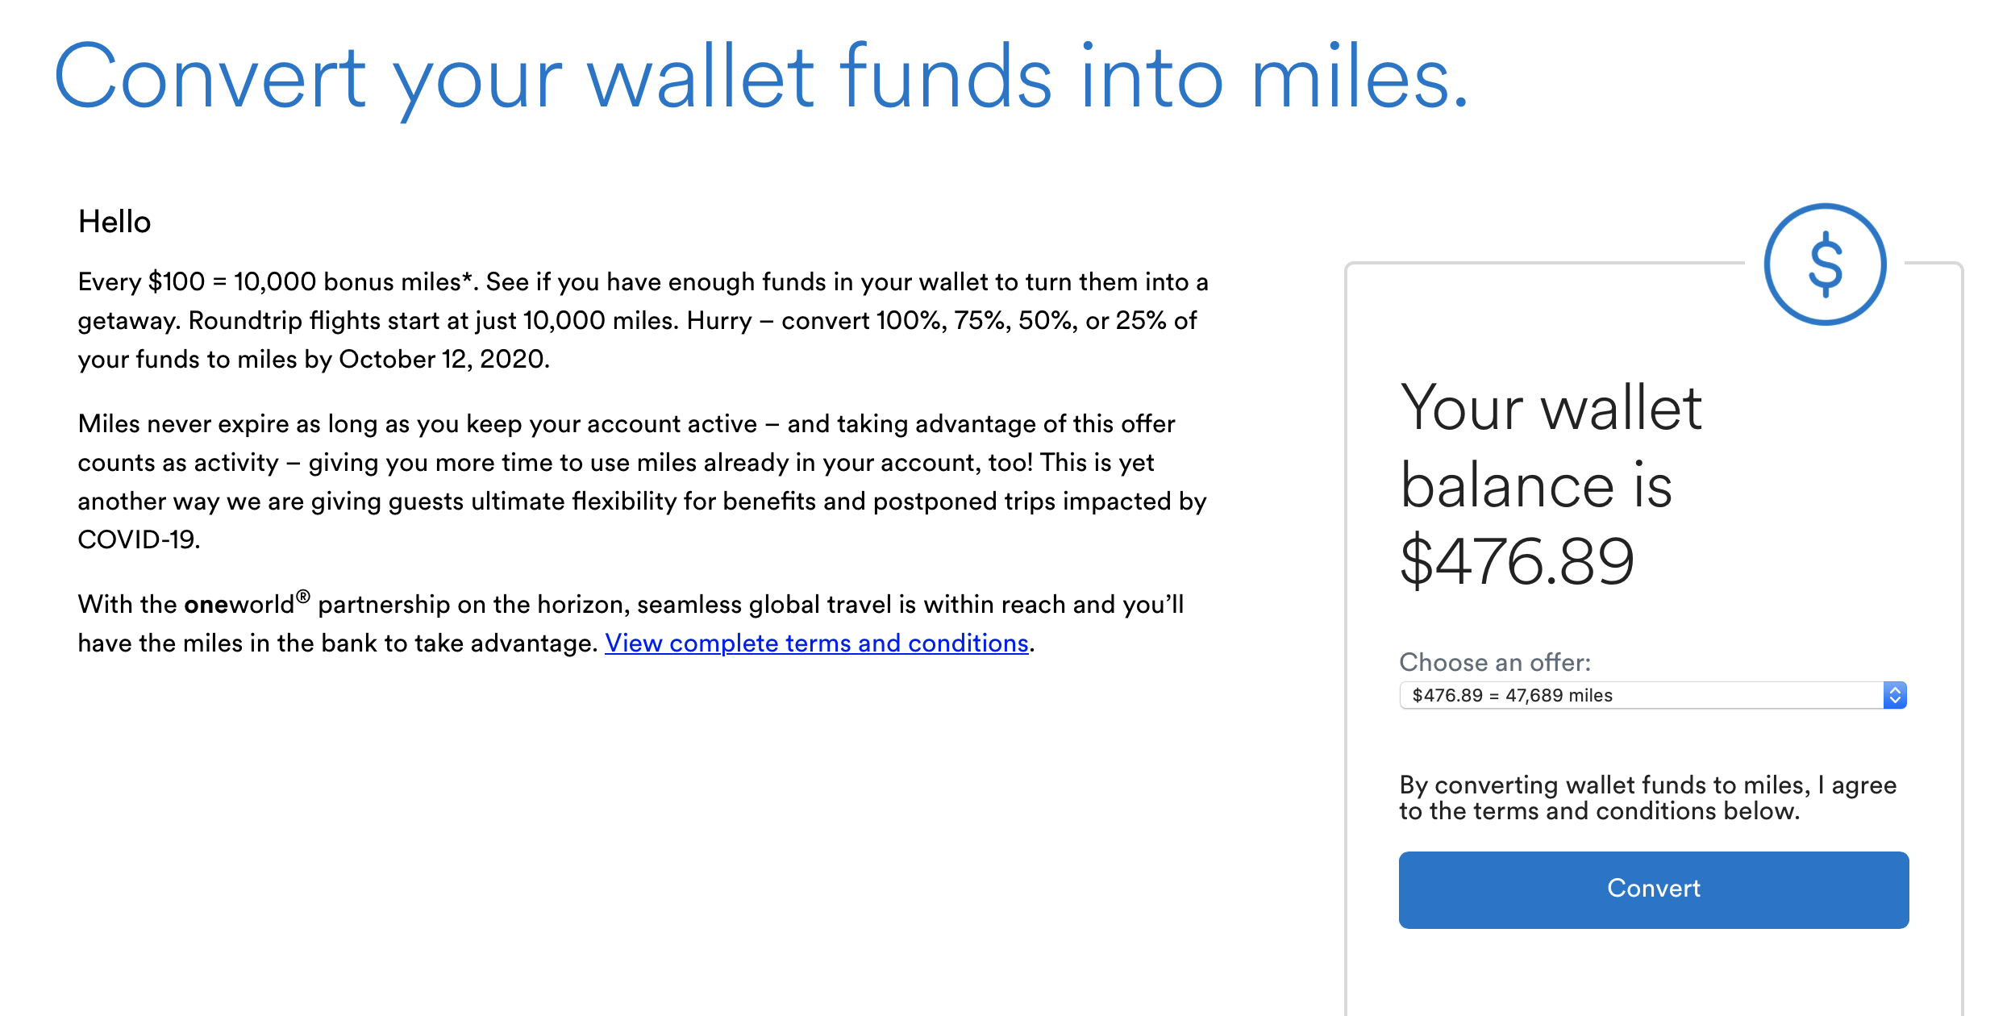
Task: Click the COVID-19 text
Action: pos(139,539)
